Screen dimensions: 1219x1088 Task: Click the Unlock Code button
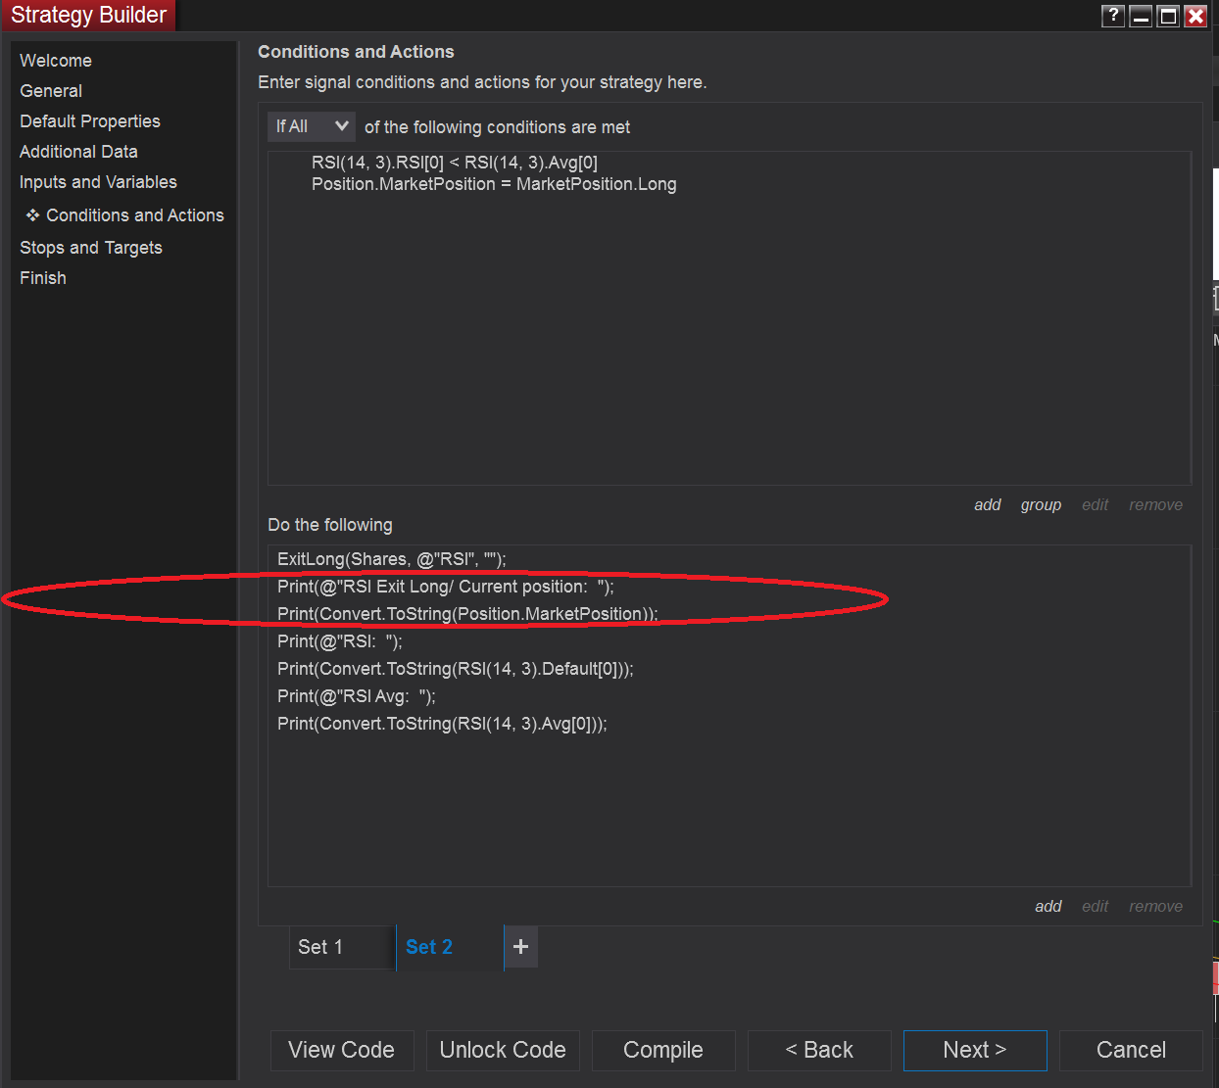tap(503, 1050)
